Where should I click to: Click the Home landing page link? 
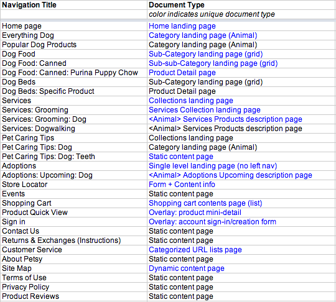click(x=182, y=26)
